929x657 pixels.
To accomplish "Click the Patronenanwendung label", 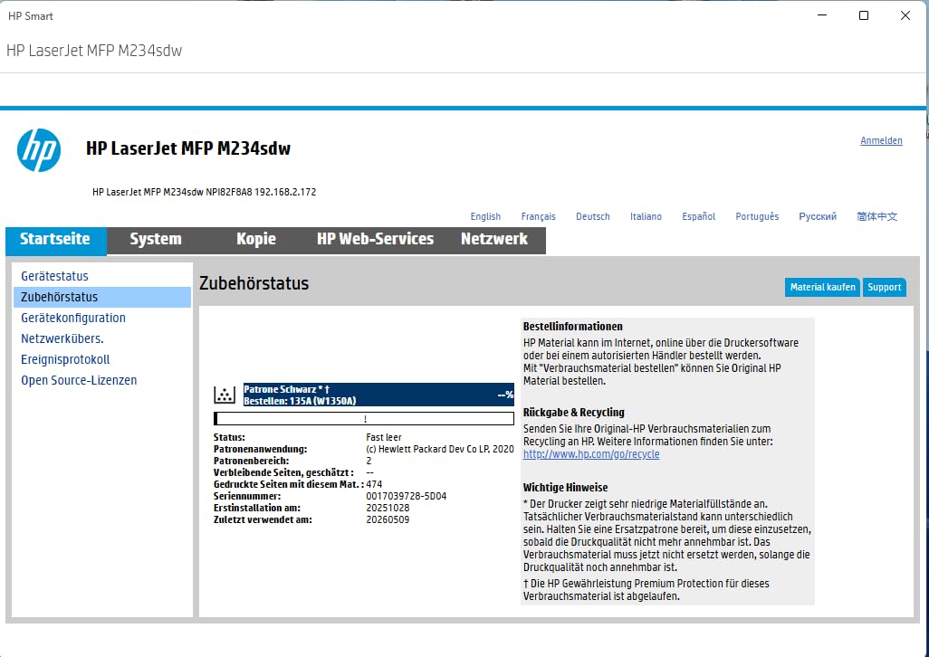I will 260,449.
